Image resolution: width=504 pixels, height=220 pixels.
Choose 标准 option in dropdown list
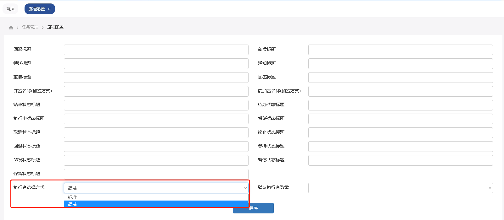tap(156, 197)
